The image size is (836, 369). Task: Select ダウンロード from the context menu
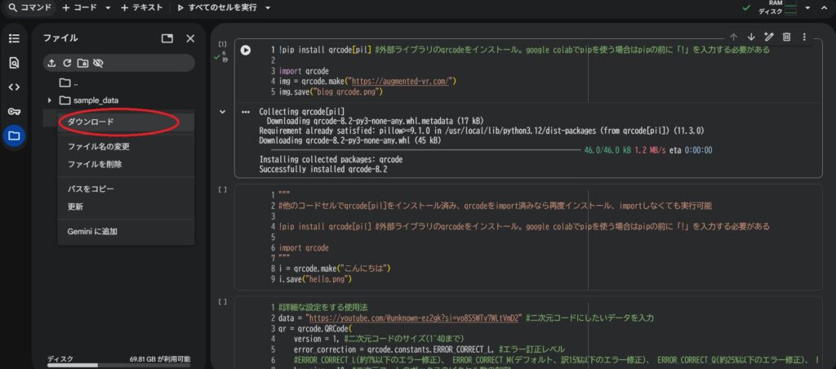(x=91, y=122)
